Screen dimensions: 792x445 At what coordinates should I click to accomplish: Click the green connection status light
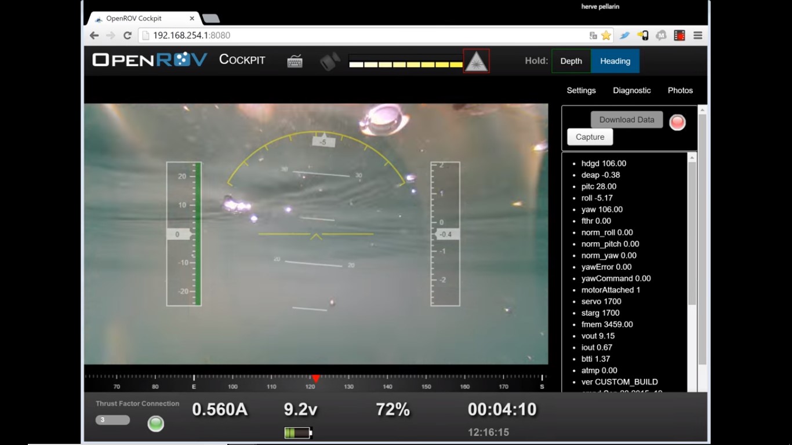tap(155, 424)
